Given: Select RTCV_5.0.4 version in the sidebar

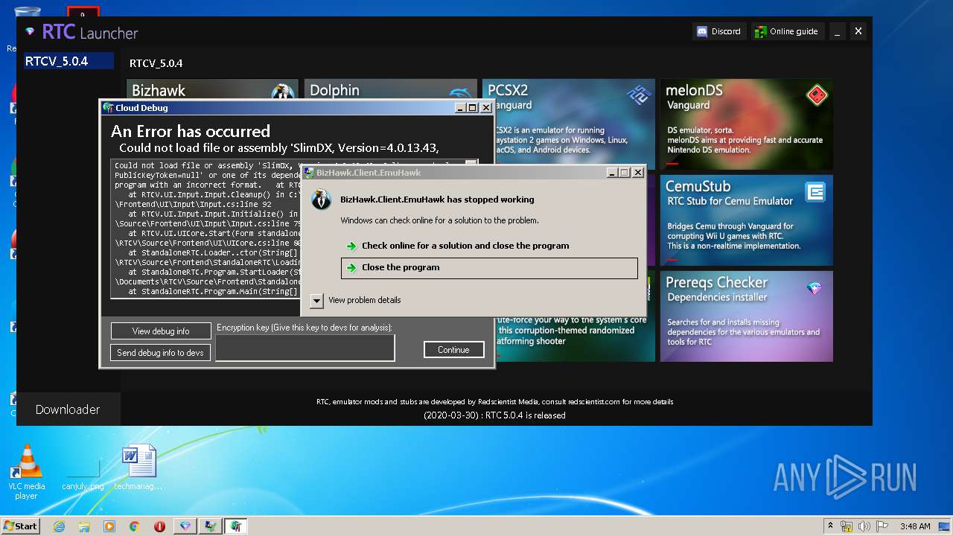Looking at the screenshot, I should 68,61.
